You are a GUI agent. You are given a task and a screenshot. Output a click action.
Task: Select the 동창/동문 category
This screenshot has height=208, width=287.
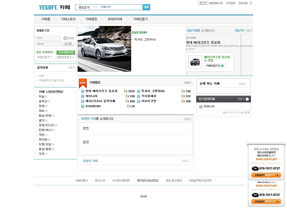point(47,149)
